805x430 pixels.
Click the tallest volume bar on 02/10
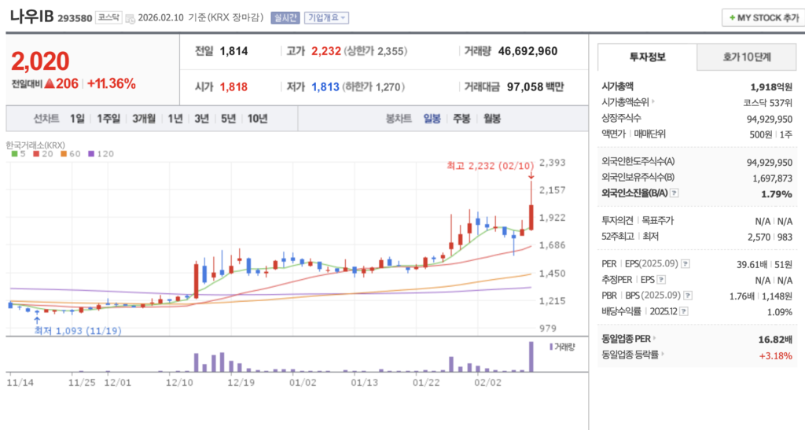(531, 357)
